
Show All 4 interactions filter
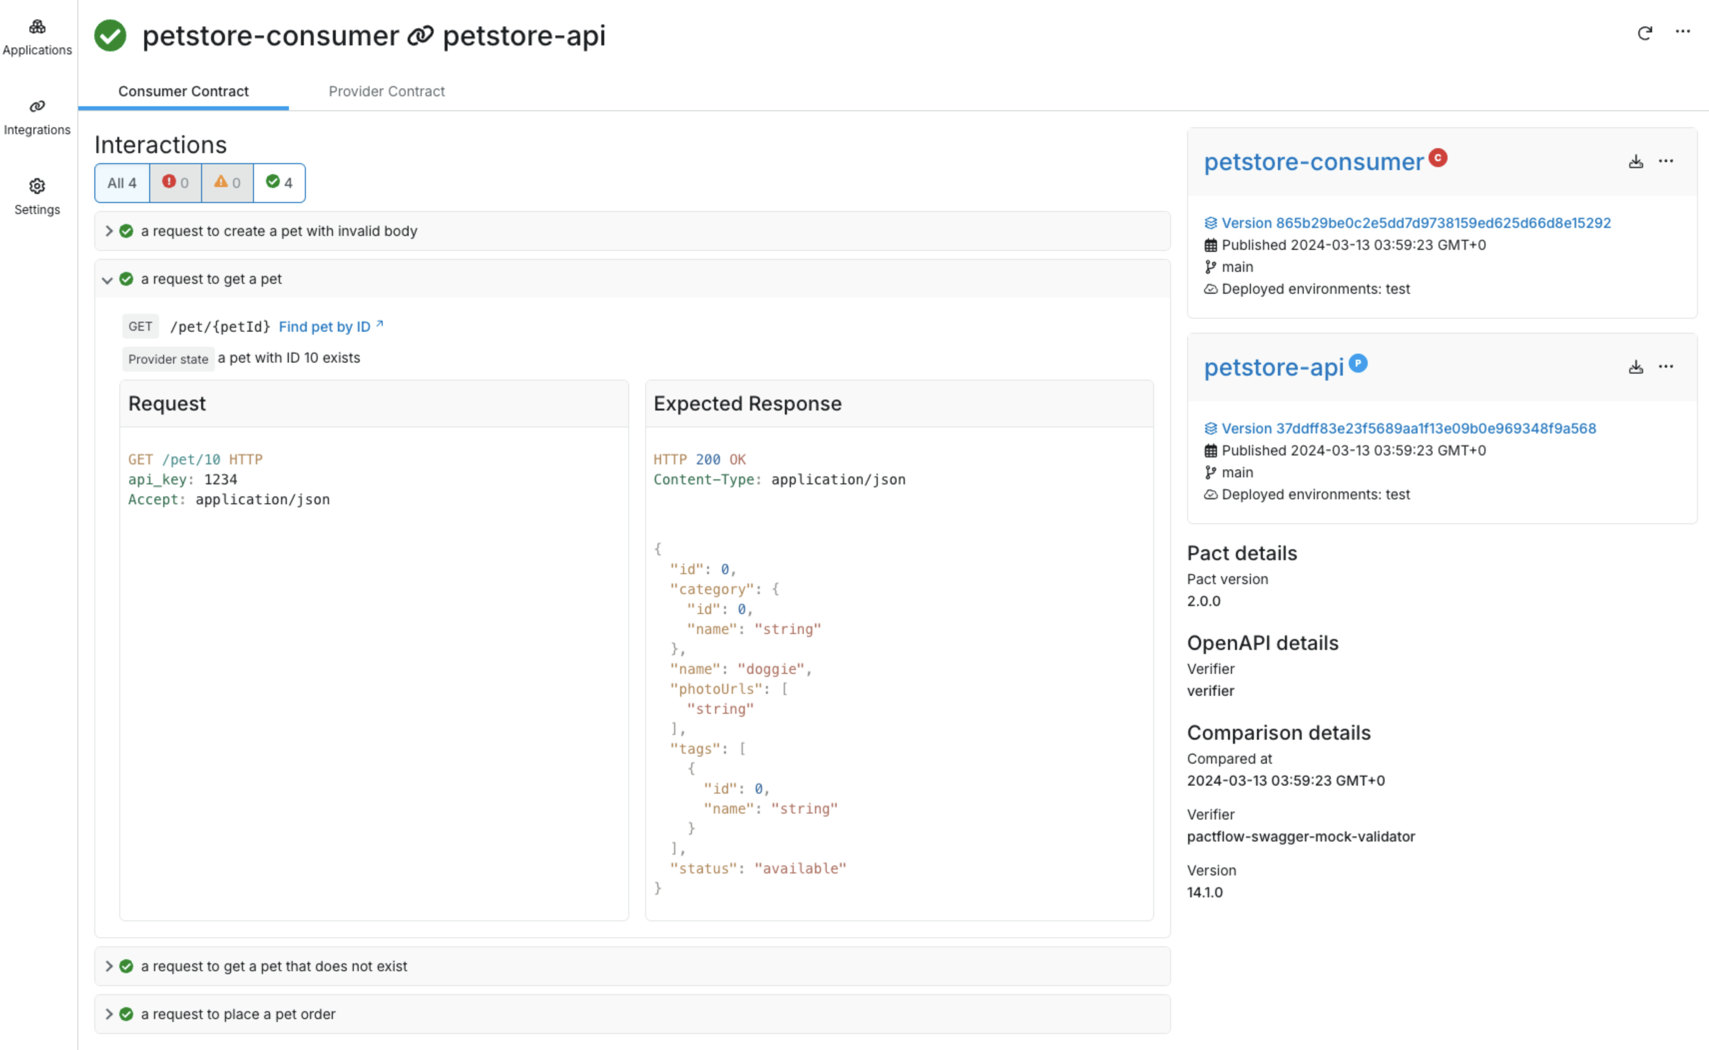pos(122,183)
